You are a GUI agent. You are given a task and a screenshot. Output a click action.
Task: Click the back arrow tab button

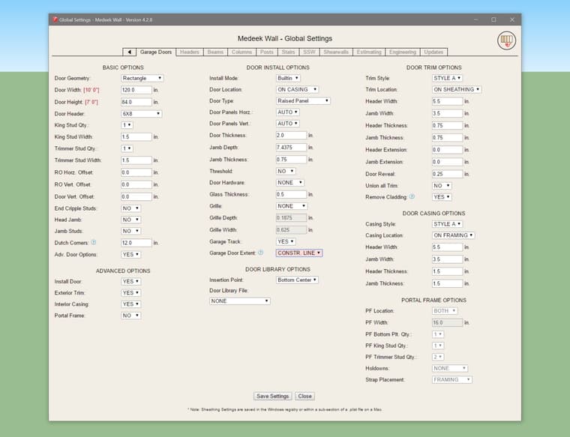(x=129, y=52)
